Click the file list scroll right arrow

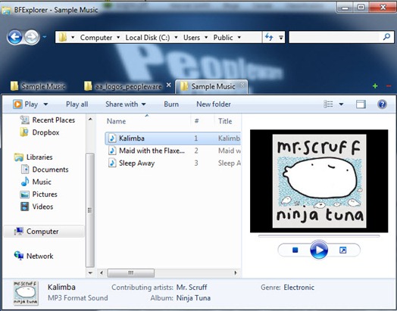[236, 273]
